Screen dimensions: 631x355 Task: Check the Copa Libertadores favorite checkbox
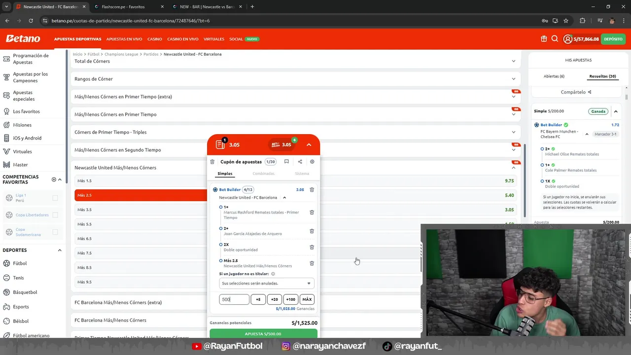point(55,215)
